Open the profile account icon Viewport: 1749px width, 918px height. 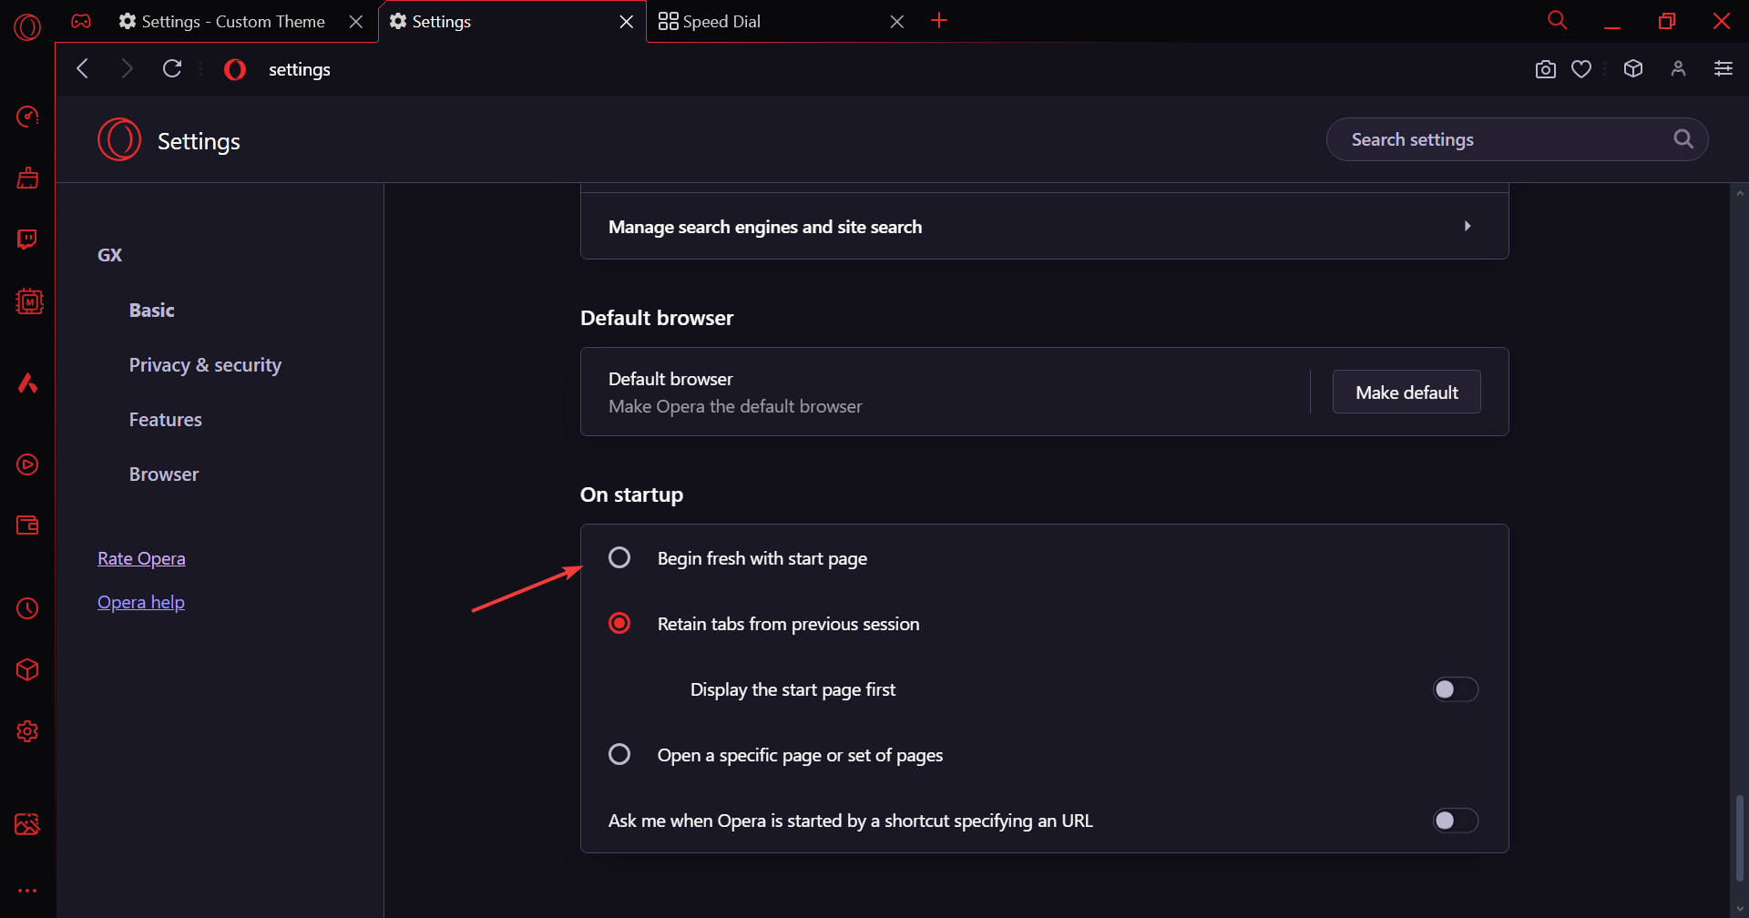coord(1678,68)
